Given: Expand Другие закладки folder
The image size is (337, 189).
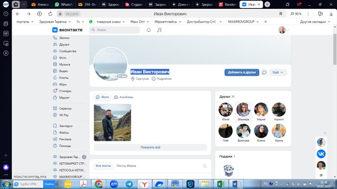Looking at the screenshot, I should tap(315, 22).
